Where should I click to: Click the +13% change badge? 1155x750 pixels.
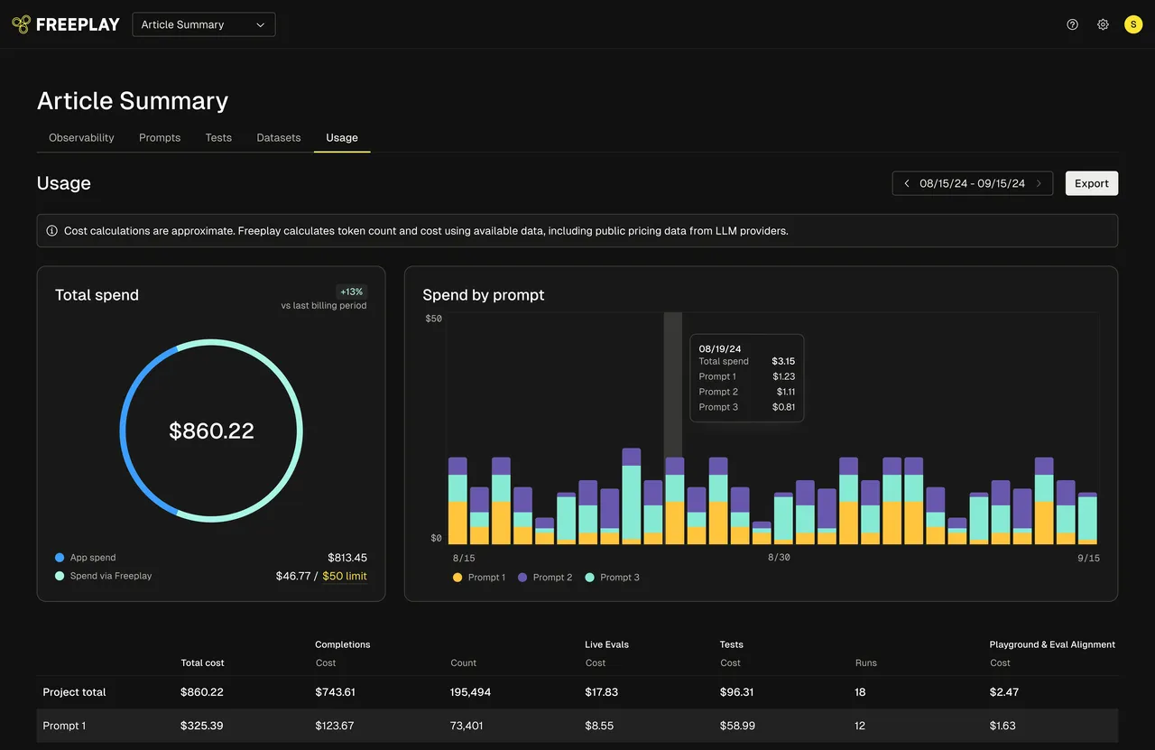(351, 292)
